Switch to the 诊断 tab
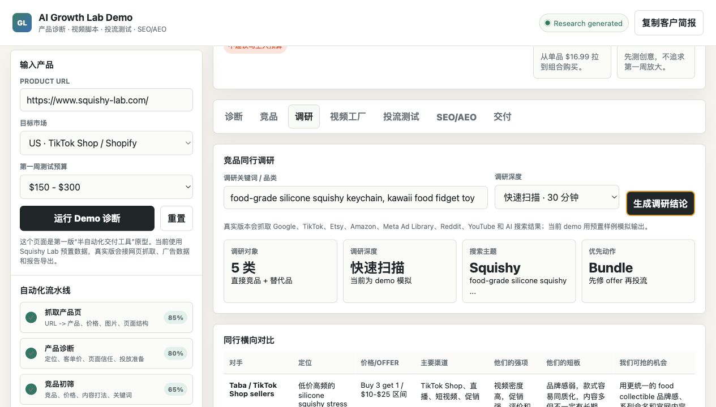The height and width of the screenshot is (407, 716). [x=234, y=116]
